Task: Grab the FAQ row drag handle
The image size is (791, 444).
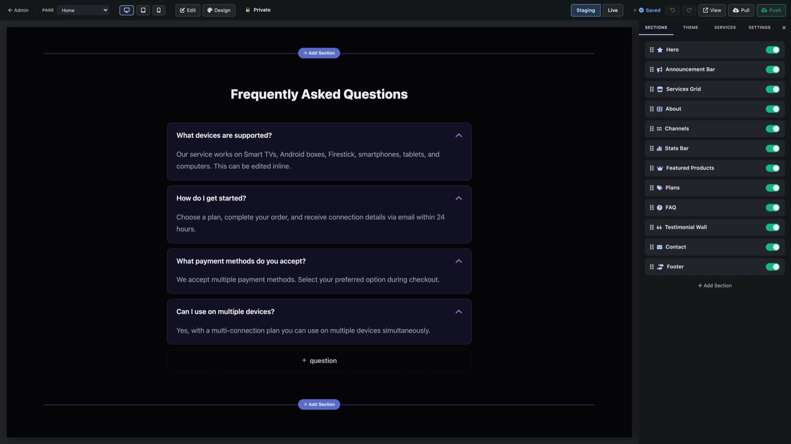Action: (652, 208)
